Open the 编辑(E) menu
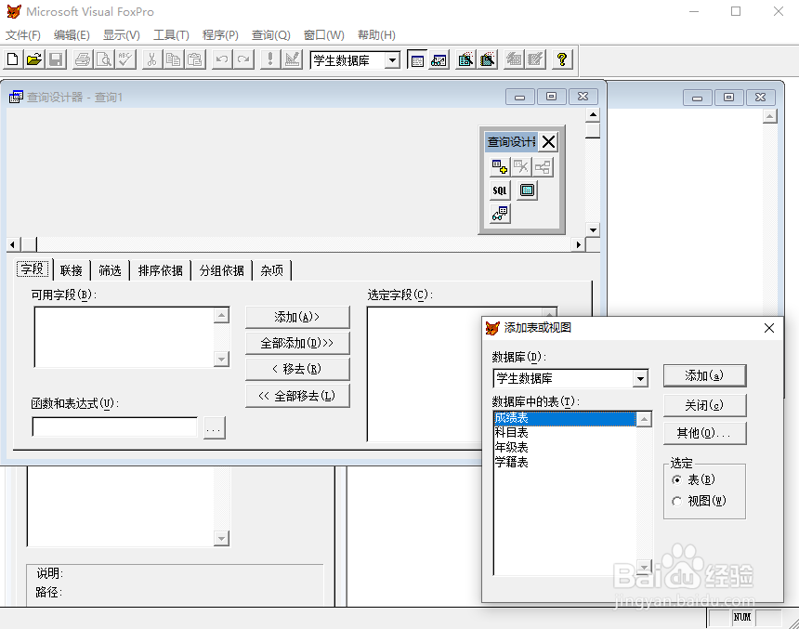799x629 pixels. [72, 35]
